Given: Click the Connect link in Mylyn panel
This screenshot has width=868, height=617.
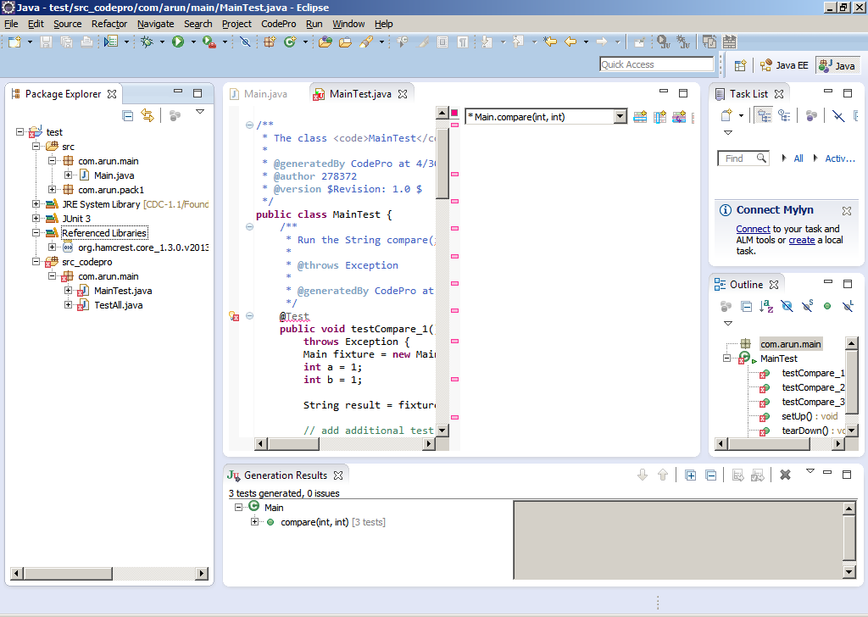Looking at the screenshot, I should tap(753, 229).
